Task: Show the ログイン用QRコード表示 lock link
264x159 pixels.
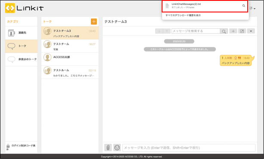Action: (21, 147)
